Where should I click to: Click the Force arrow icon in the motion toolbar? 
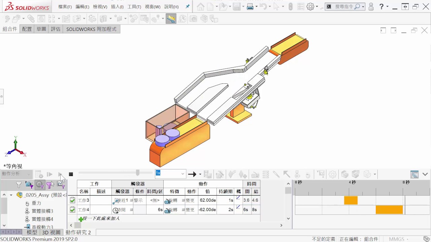point(287,174)
